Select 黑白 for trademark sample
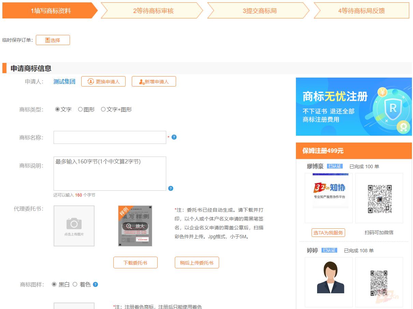Viewport: 413px width, 309px height. pyautogui.click(x=54, y=284)
